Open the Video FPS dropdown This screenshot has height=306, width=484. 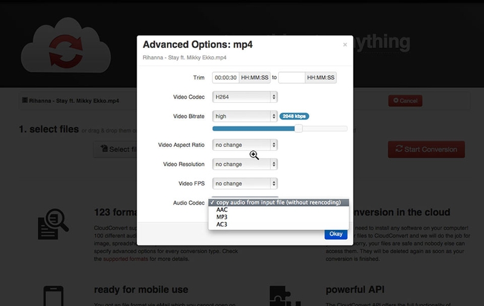pos(245,183)
